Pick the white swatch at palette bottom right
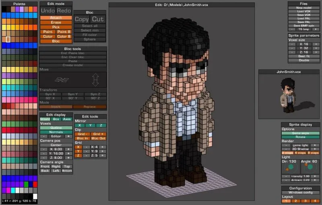The image size is (322, 205). click(35, 197)
